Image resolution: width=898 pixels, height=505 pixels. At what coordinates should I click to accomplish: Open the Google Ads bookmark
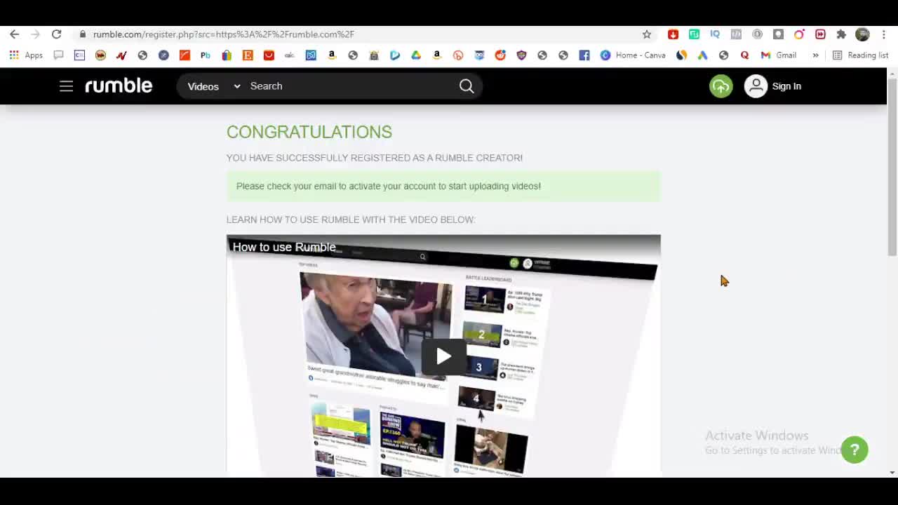click(702, 55)
